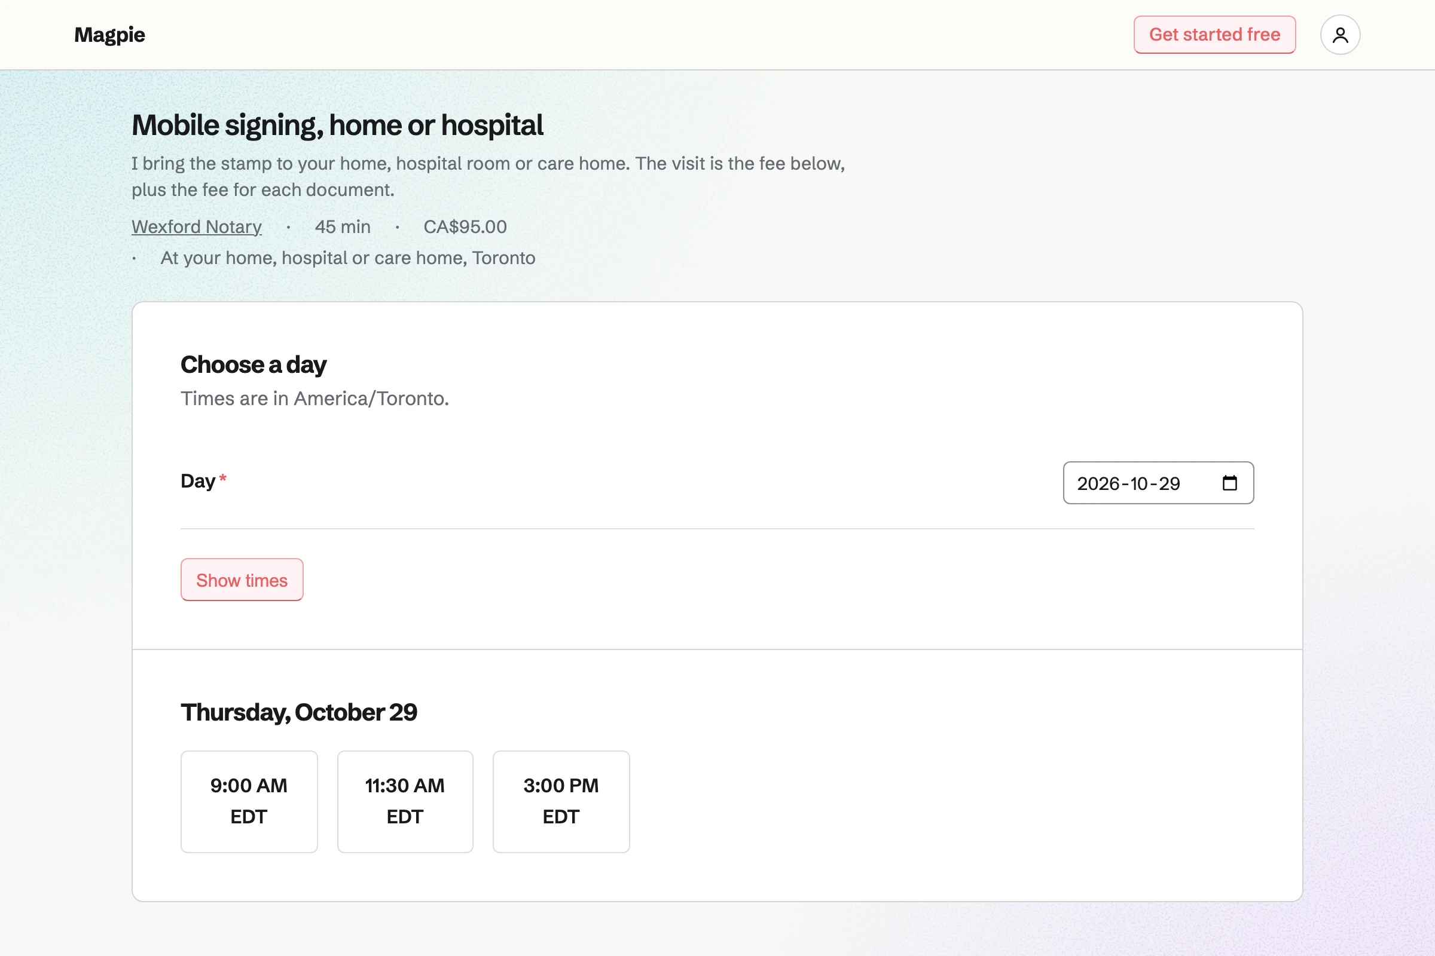
Task: Focus the Day date input 2026-10-29
Action: (x=1158, y=483)
